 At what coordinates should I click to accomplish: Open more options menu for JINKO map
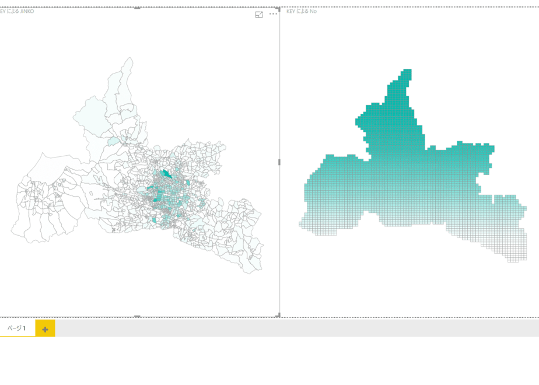tap(273, 14)
